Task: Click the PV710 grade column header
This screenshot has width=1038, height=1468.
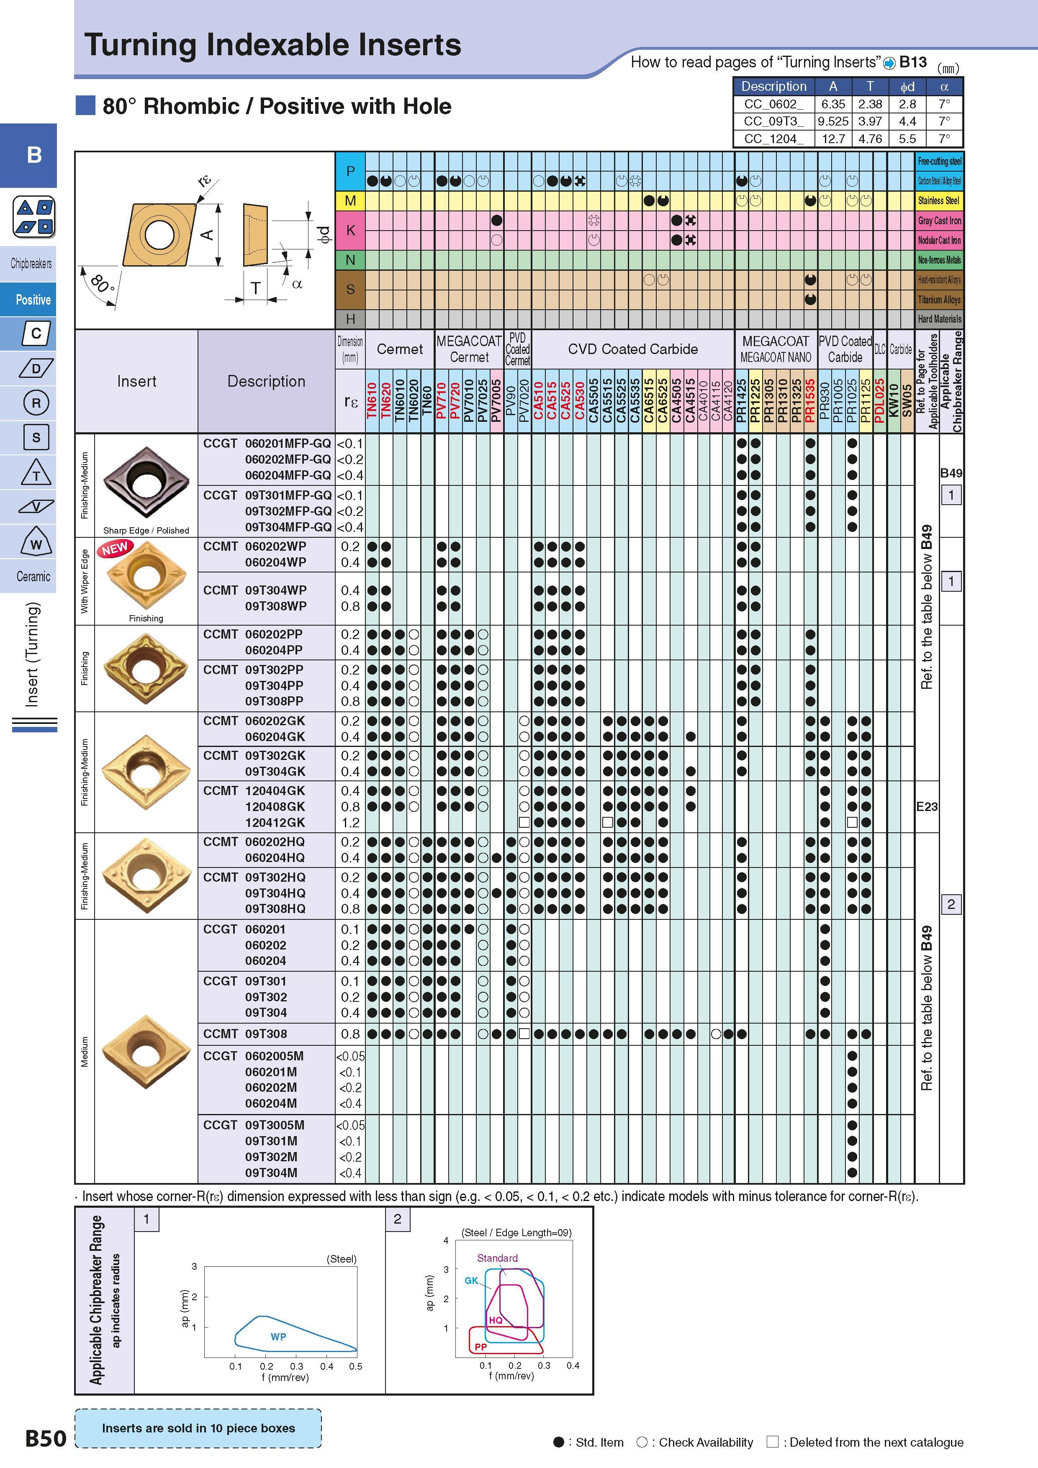Action: pos(441,400)
